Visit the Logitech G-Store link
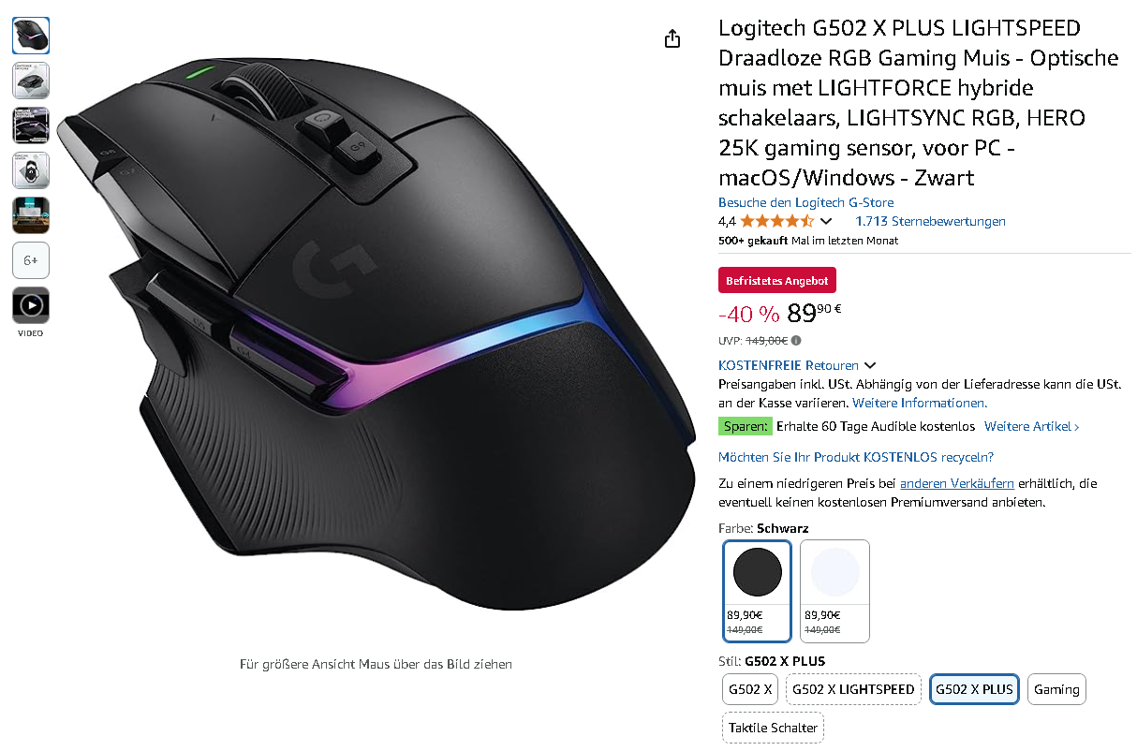This screenshot has height=751, width=1137. [x=805, y=202]
